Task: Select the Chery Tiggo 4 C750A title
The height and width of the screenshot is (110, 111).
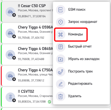Action: coord(35,70)
